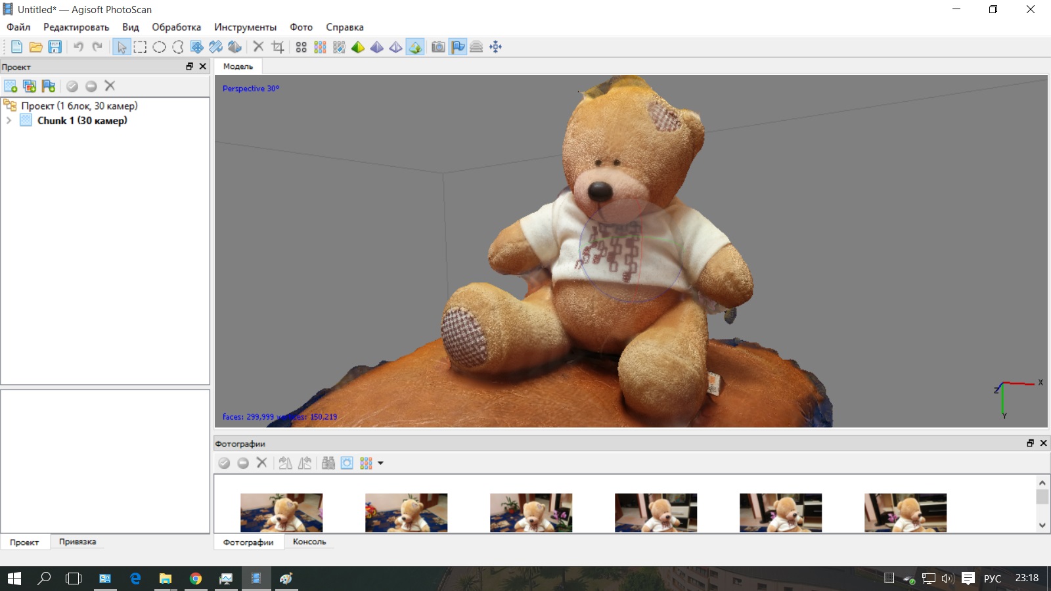1051x591 pixels.
Task: Open a project using the folder icon
Action: [x=35, y=47]
